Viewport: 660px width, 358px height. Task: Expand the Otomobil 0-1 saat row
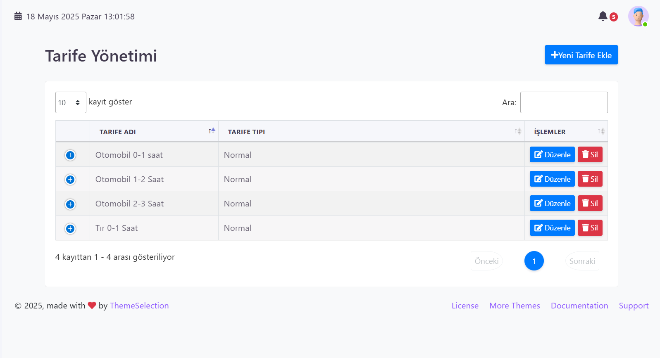70,155
